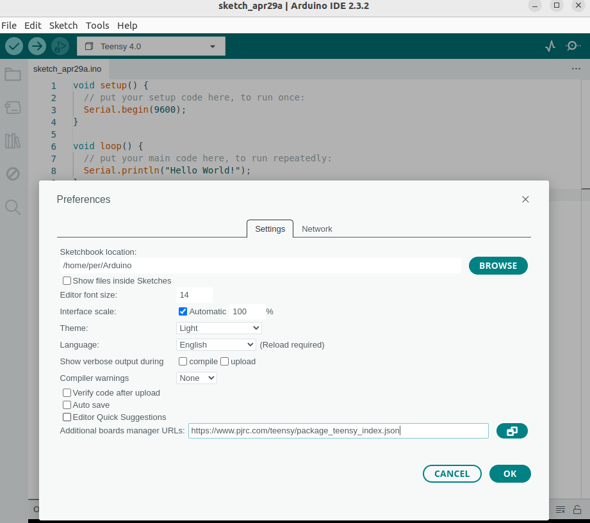This screenshot has width=590, height=523.
Task: Click code line 3 Serial.begin(9600)
Action: pyautogui.click(x=135, y=110)
